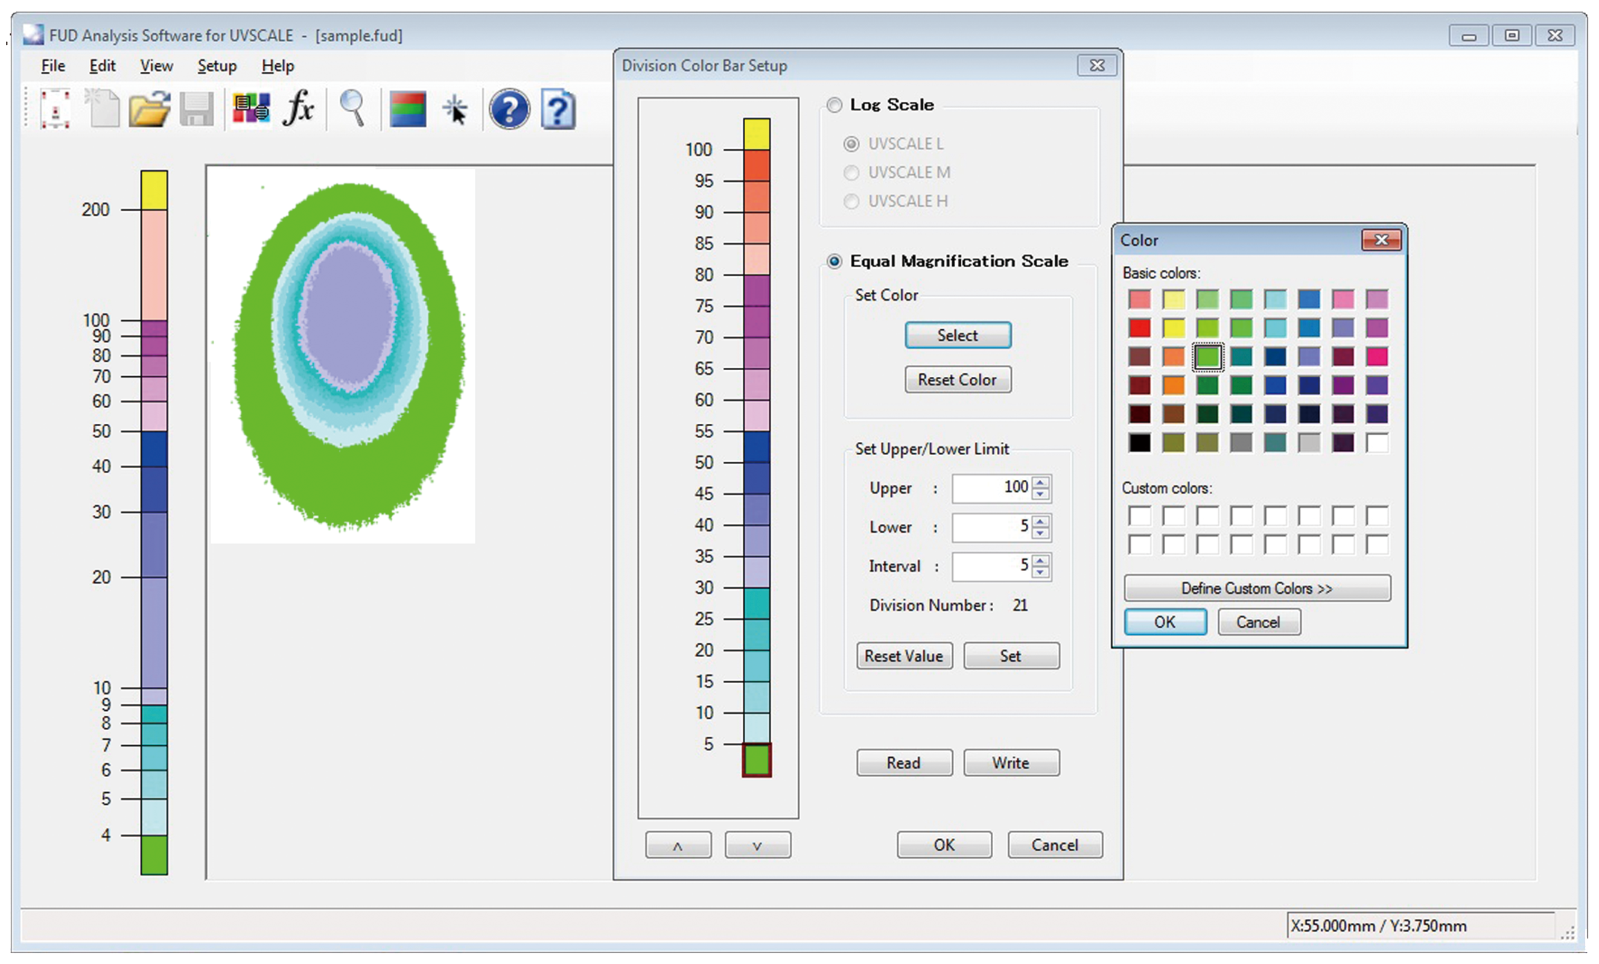This screenshot has height=964, width=1599.
Task: Open the View menu
Action: coord(156,66)
